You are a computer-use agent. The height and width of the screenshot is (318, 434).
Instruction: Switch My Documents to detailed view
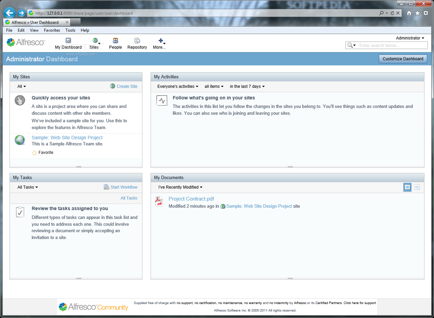pos(407,187)
